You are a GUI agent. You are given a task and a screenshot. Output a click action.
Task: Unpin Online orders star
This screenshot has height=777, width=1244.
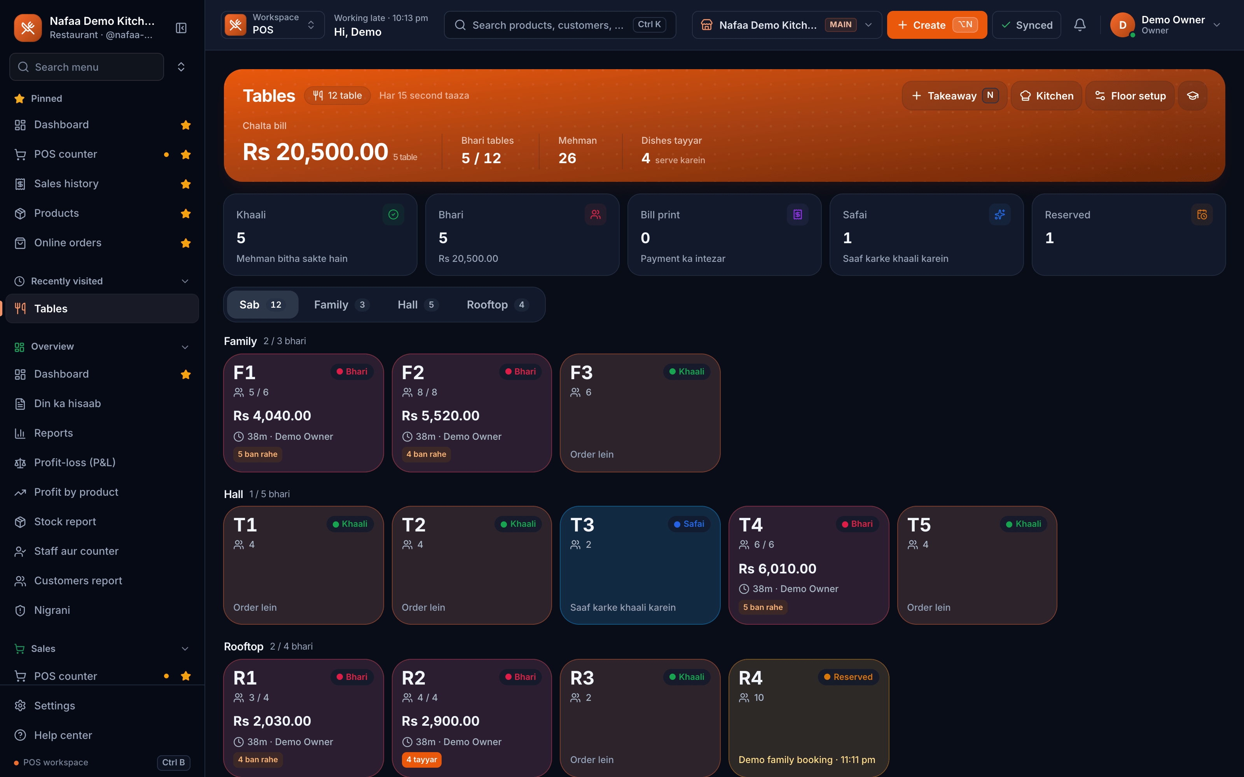pyautogui.click(x=185, y=243)
